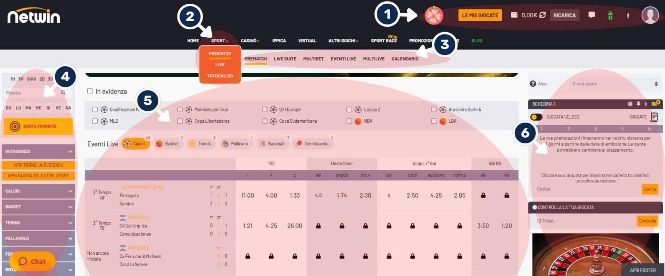Open the ticket counter icon in Schedina header

click(656, 103)
